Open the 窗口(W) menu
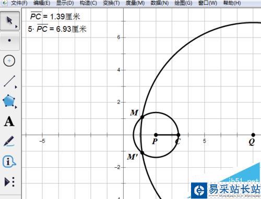The width and height of the screenshot is (261, 199). [x=208, y=3]
